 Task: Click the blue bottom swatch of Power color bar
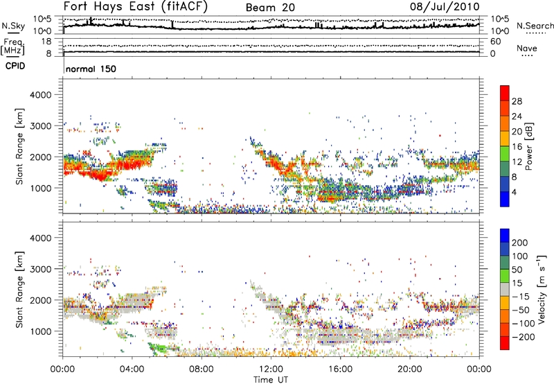tap(505, 199)
